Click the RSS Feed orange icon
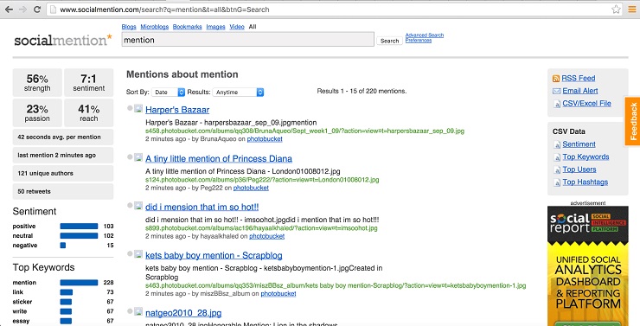Viewport: 640px width, 326px height. (555, 79)
